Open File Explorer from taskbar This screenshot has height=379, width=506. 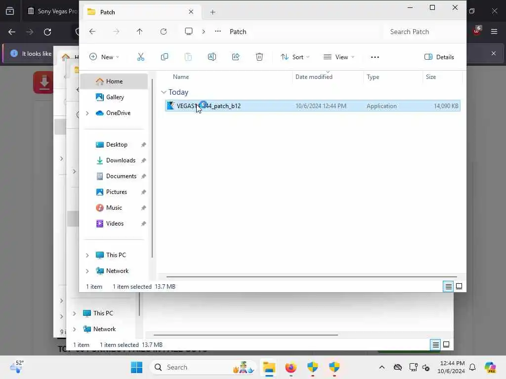269,367
